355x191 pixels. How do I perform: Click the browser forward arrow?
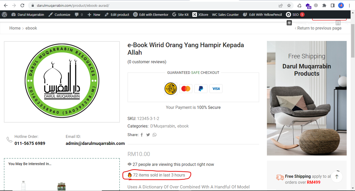pyautogui.click(x=14, y=5)
